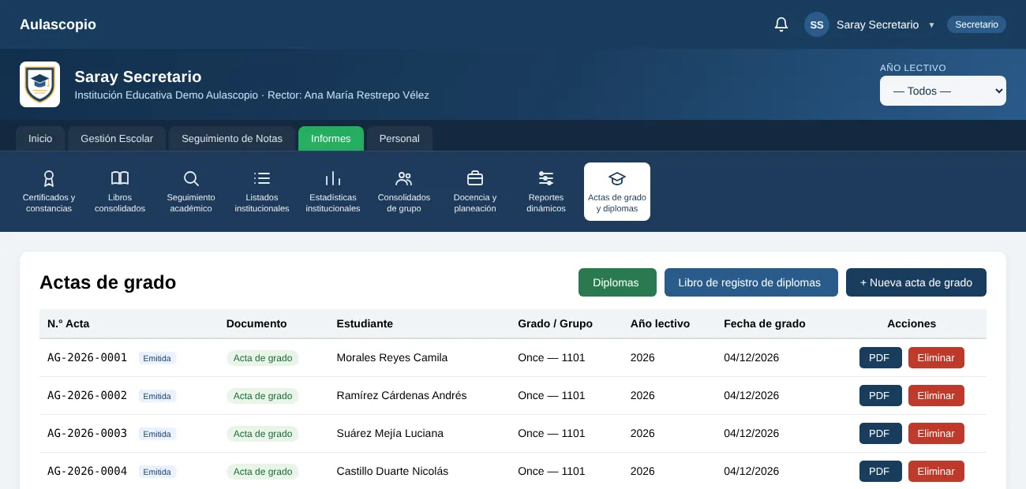Delete acta AG-2026-0001
Image resolution: width=1026 pixels, height=489 pixels.
tap(936, 357)
